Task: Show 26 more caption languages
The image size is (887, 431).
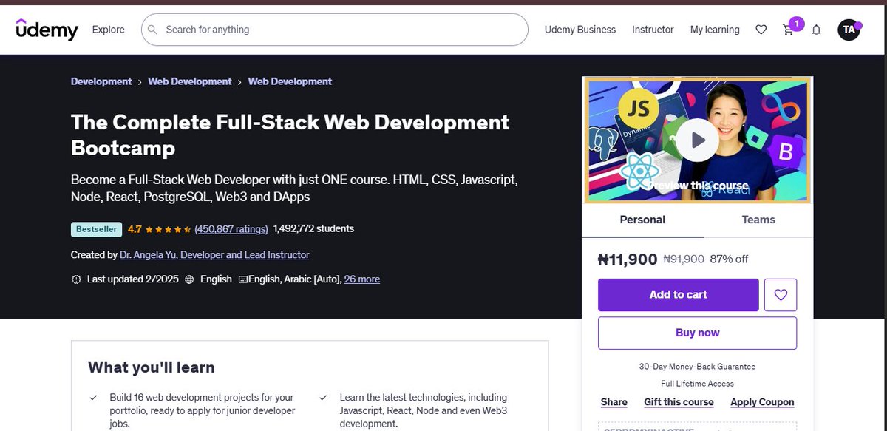Action: 362,279
